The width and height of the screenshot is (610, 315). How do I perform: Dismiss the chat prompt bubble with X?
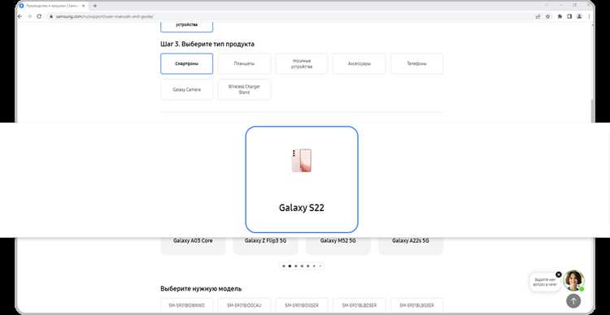click(x=559, y=274)
